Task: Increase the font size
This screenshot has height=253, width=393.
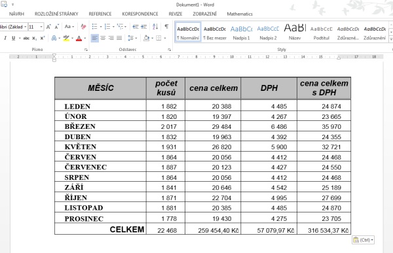Action: (x=48, y=27)
